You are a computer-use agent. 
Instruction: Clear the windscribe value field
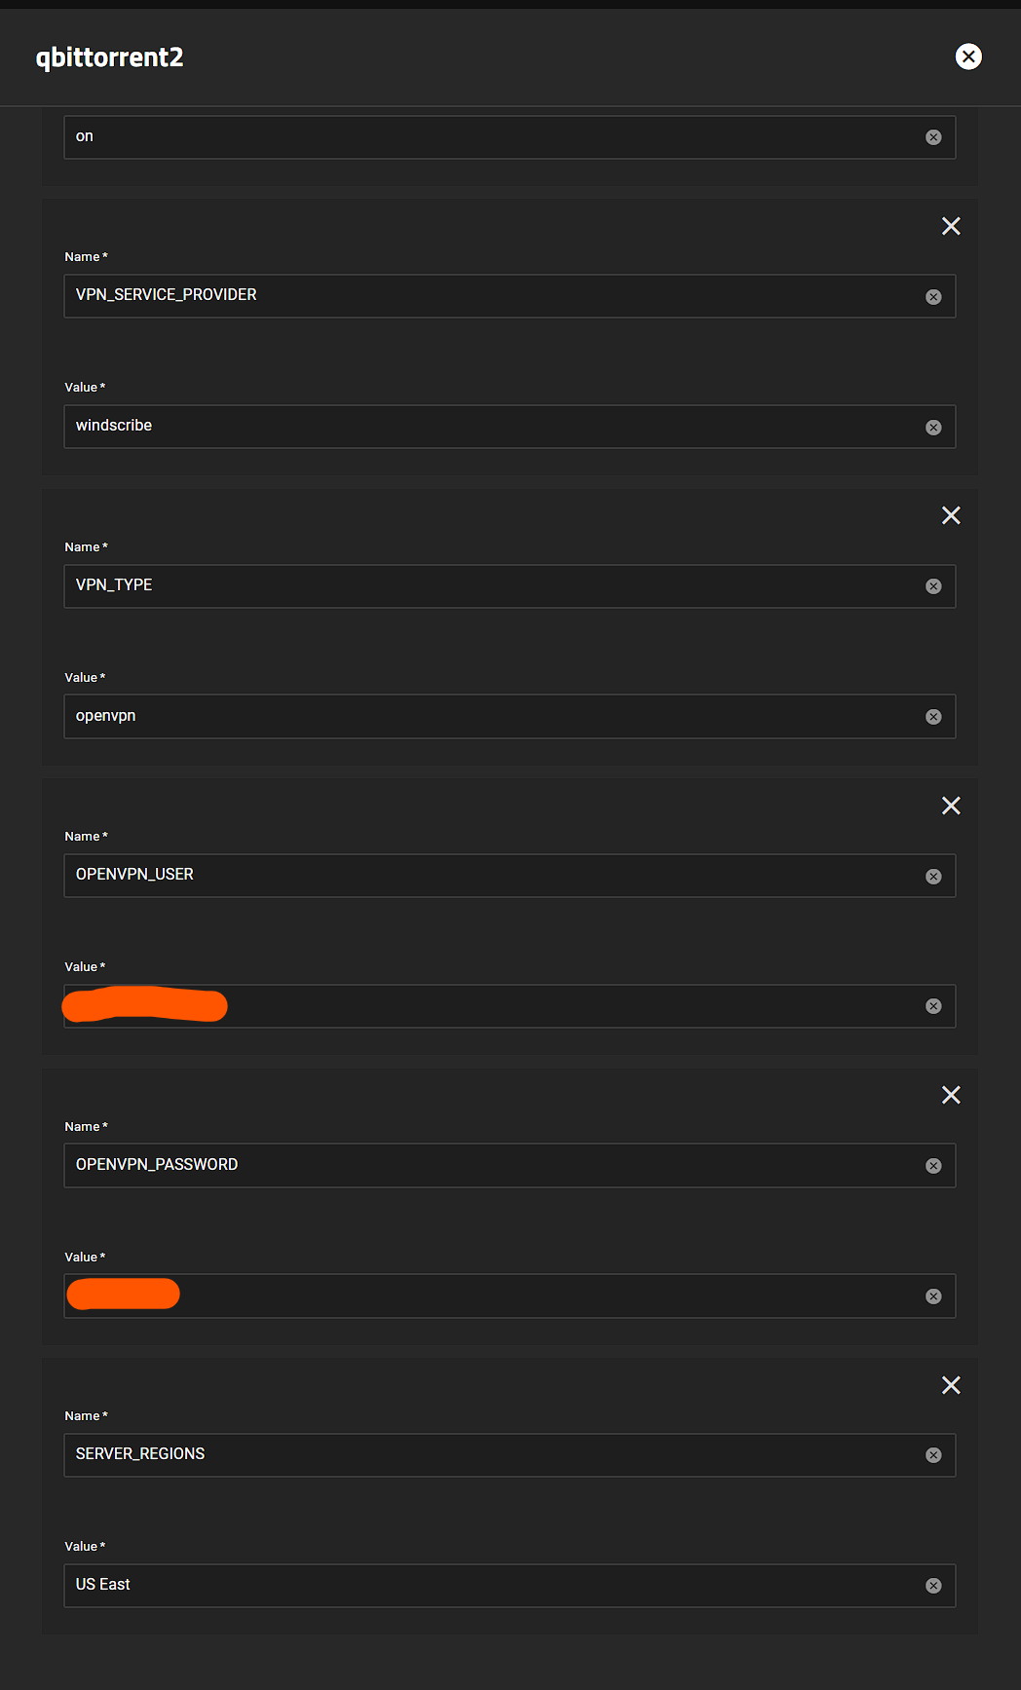coord(933,428)
